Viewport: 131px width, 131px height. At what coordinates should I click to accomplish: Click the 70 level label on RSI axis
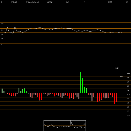(2, 30)
